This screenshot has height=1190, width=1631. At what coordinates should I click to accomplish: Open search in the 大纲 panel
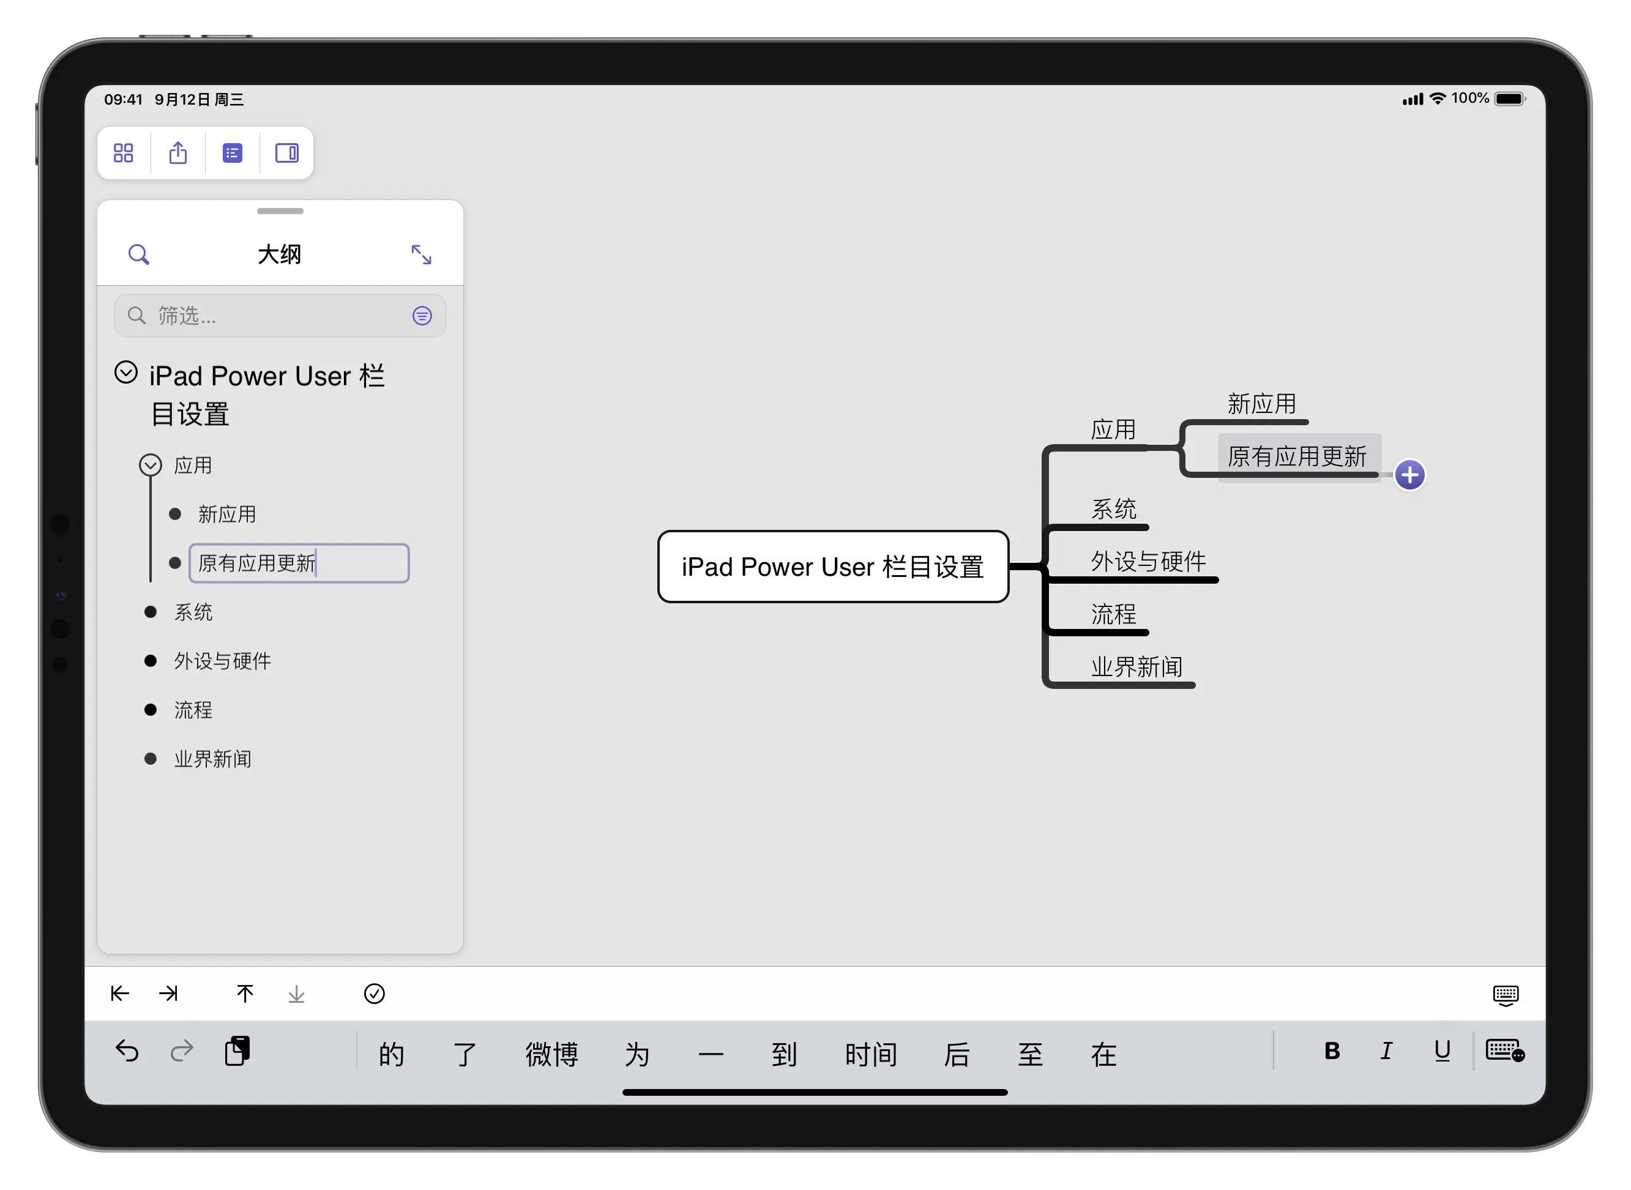coord(138,255)
